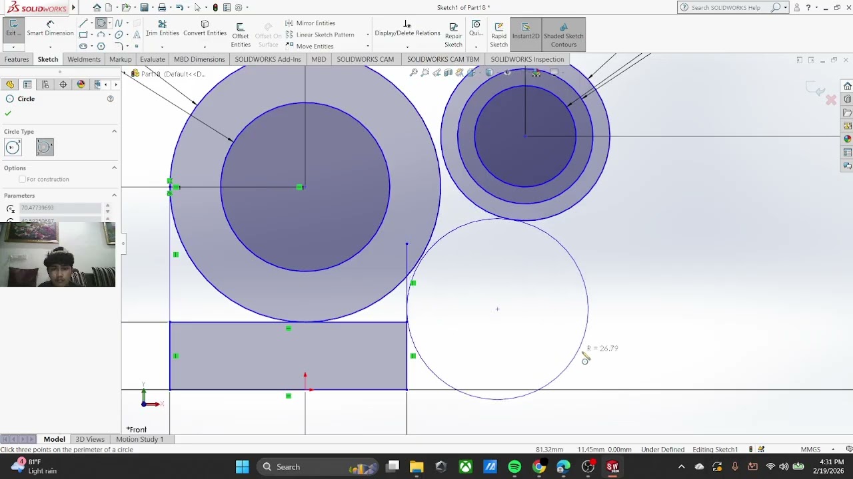
Task: Click Trim Entities tool
Action: (163, 29)
